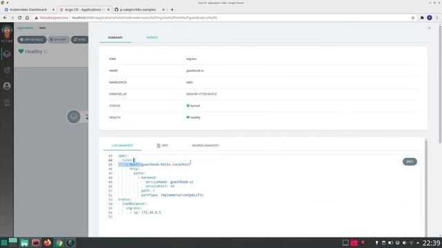Click the application root node circle icon
Screen dimensions: 442x248
tap(74, 116)
